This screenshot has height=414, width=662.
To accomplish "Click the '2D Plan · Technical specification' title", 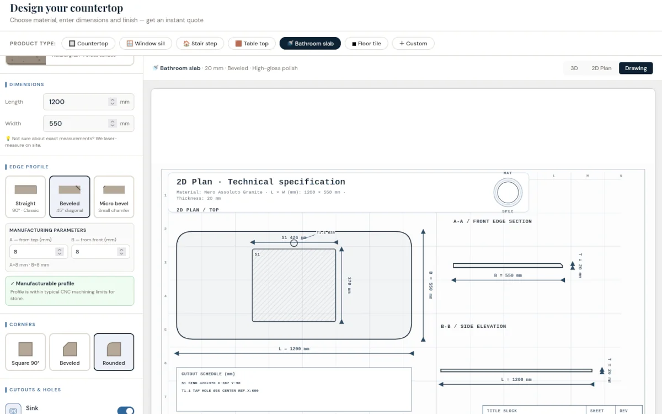I will coord(261,182).
